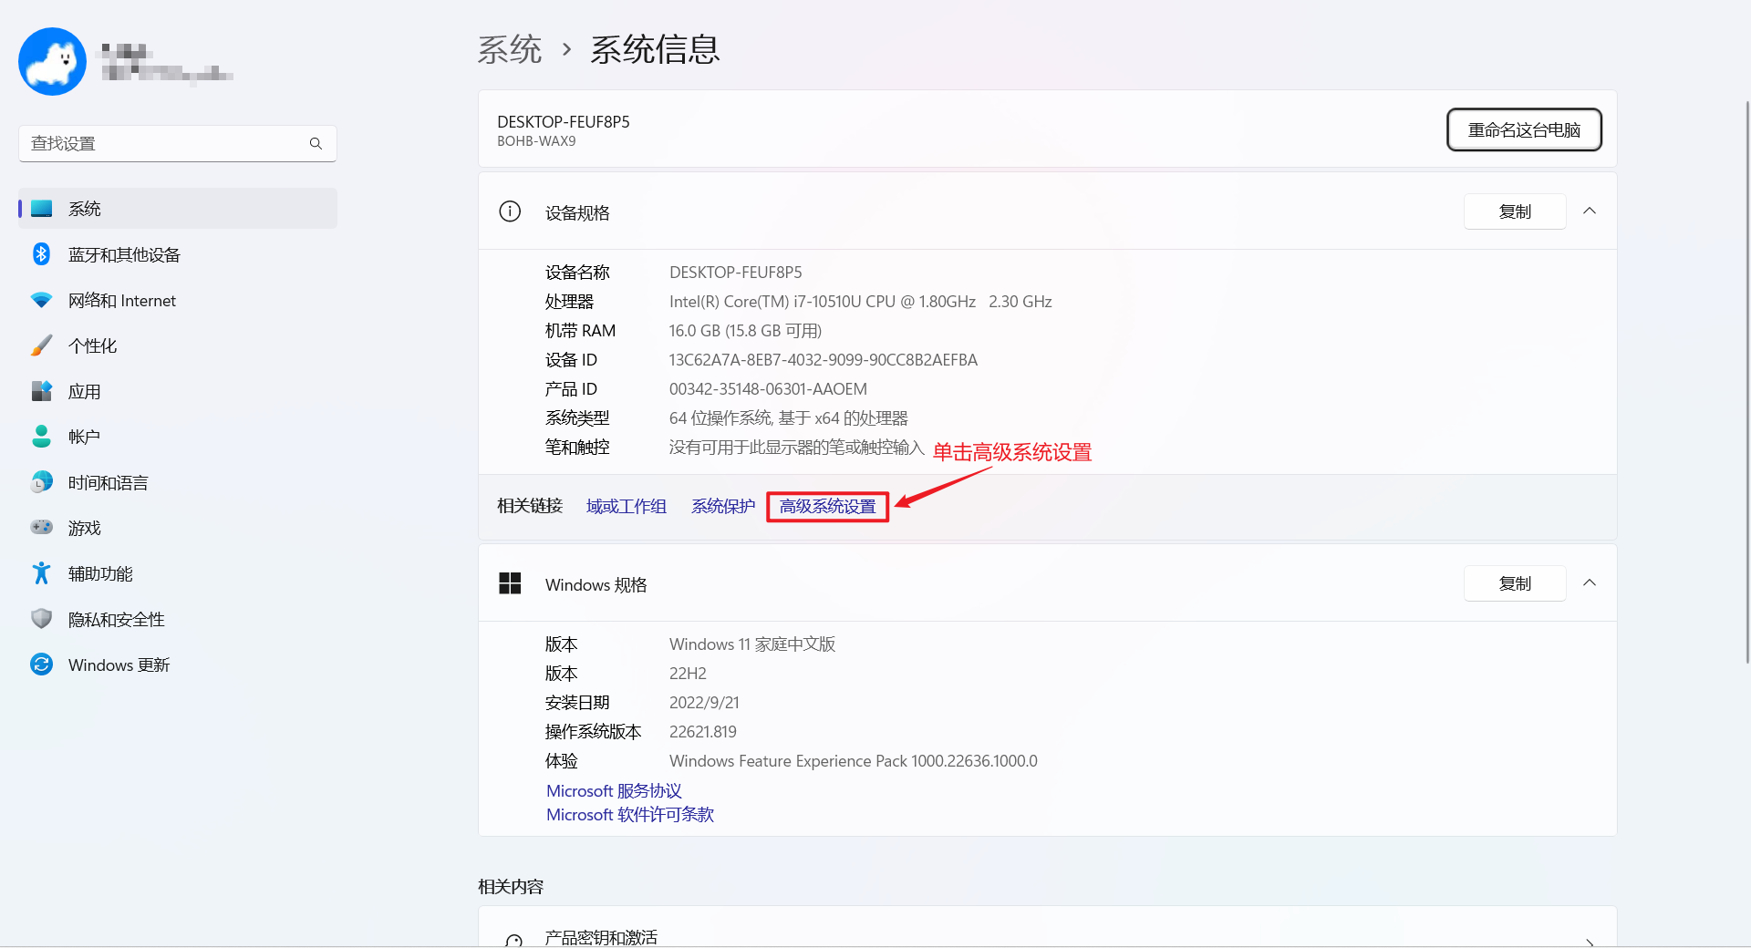Click the shield icon for 隐私和安全性

[x=42, y=619]
